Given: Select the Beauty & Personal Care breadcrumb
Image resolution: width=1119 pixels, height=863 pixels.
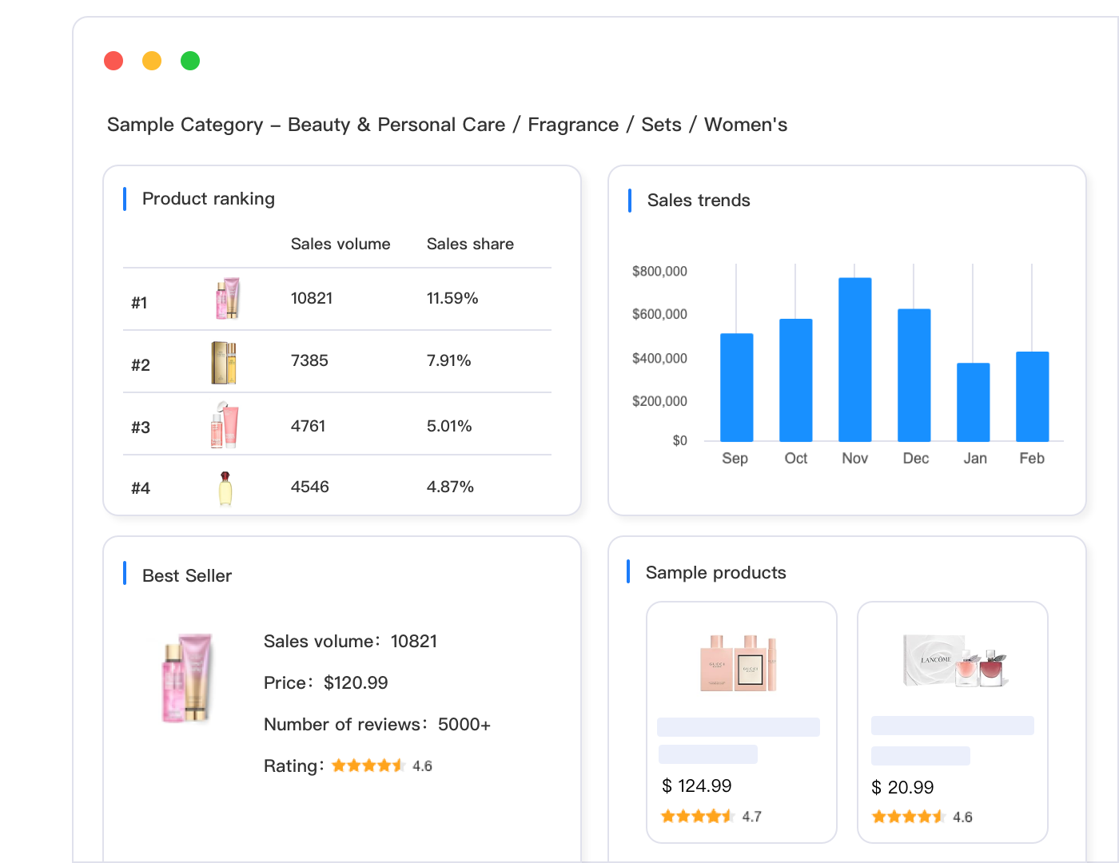Looking at the screenshot, I should [x=396, y=125].
